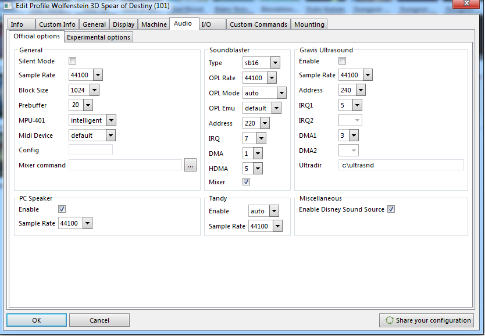This screenshot has width=485, height=336.
Task: Click the Mixer command input field
Action: coord(125,165)
